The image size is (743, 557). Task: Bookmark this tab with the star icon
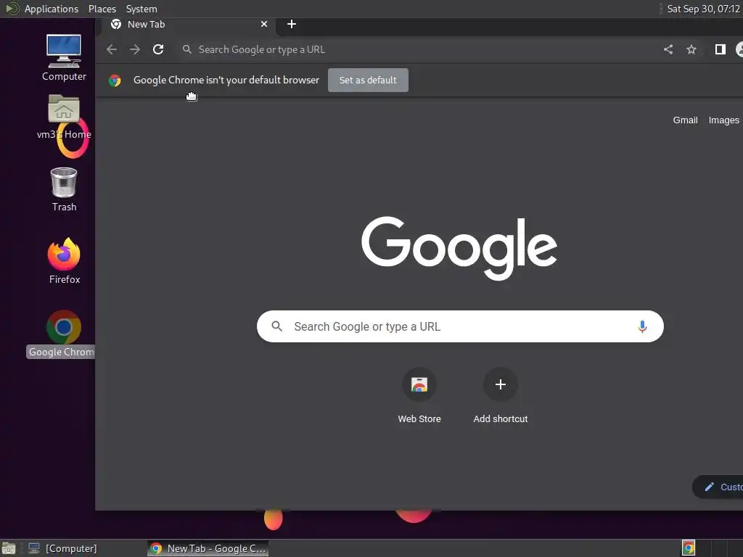691,49
